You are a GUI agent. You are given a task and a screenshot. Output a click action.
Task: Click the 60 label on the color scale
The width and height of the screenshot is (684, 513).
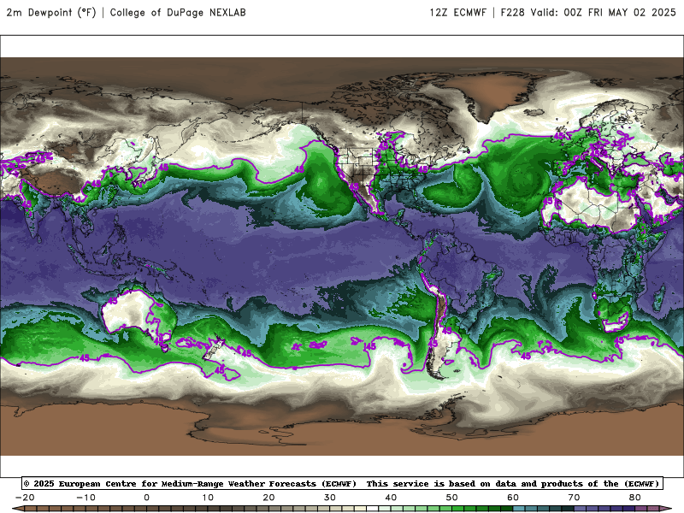pos(513,498)
